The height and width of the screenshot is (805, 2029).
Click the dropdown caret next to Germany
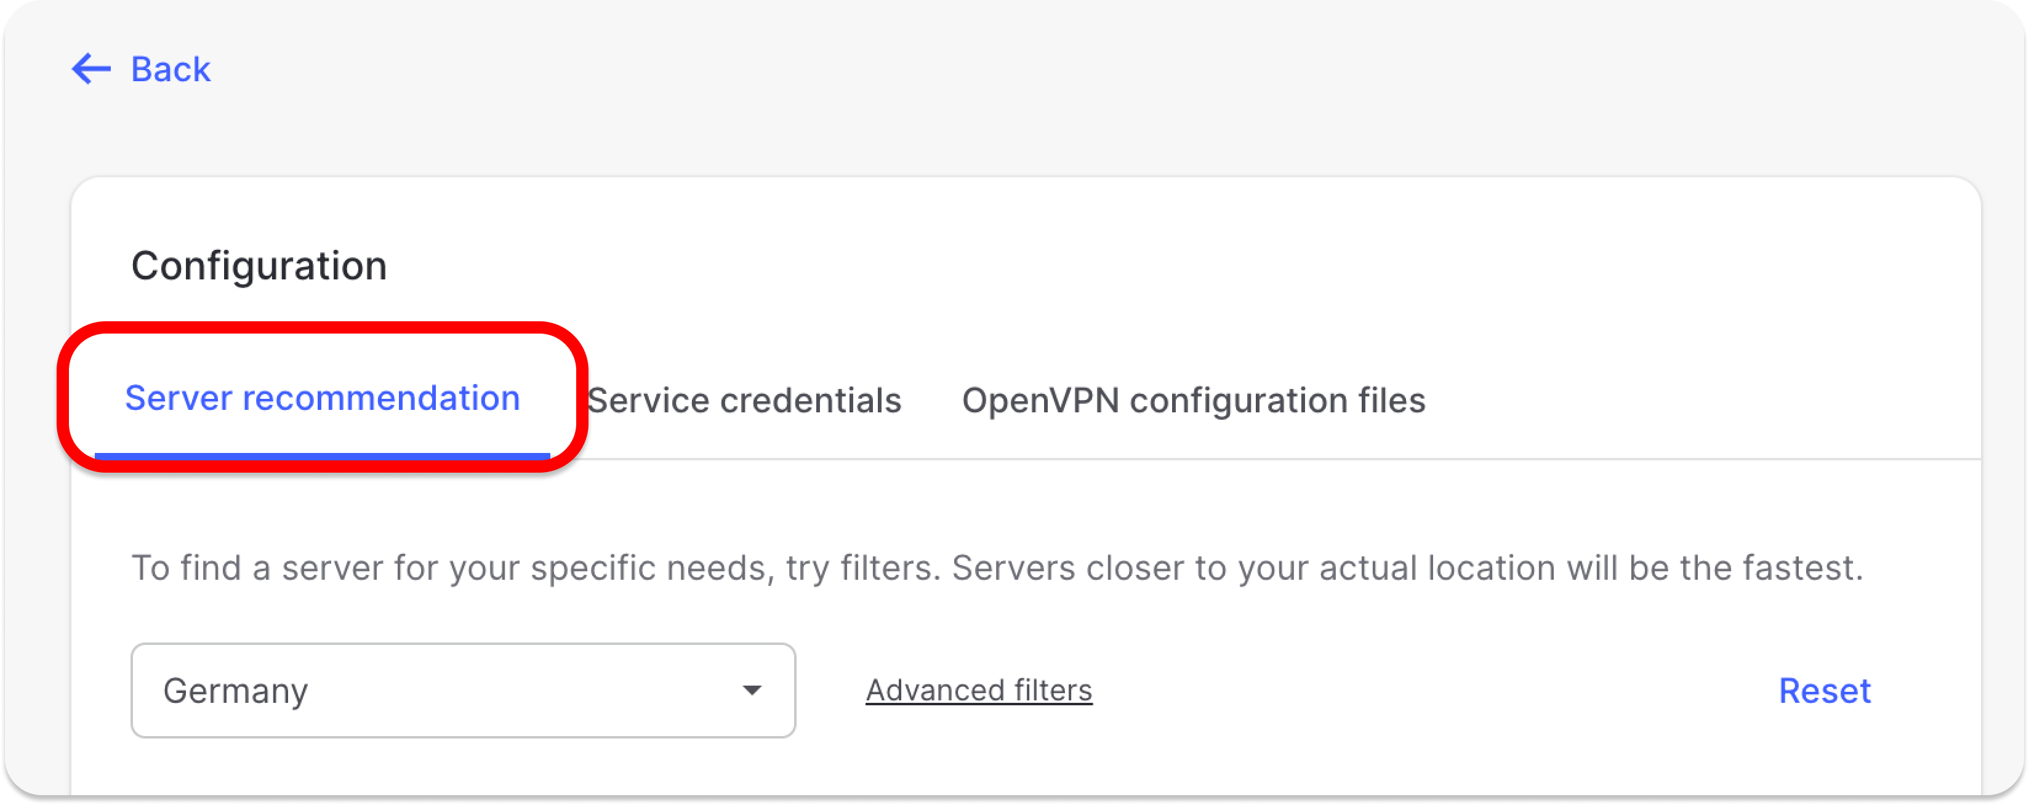tap(752, 691)
